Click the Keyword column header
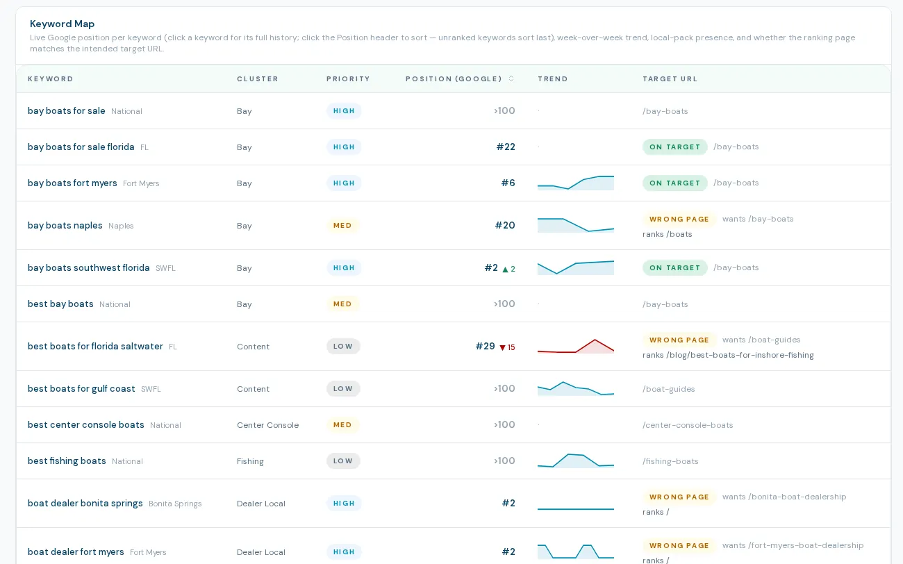This screenshot has height=564, width=903. pos(51,78)
